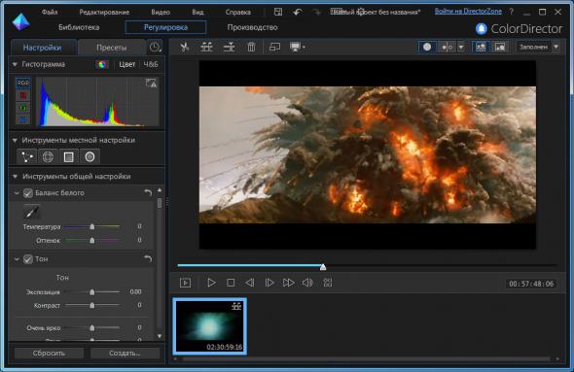Show the storyboard view icon
The width and height of the screenshot is (574, 372).
point(481,47)
